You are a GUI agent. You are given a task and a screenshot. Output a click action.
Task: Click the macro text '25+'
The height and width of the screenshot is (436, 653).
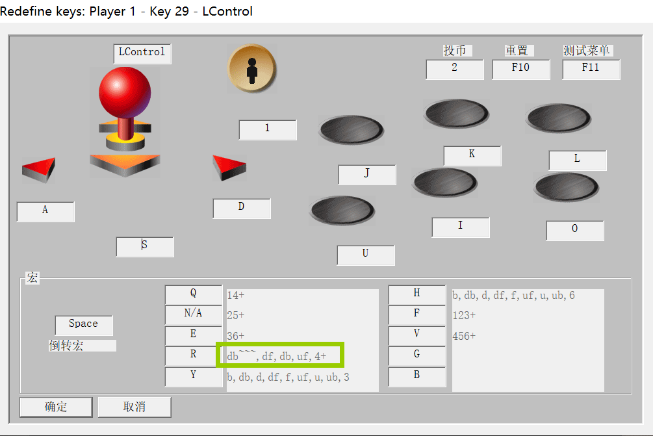[236, 315]
